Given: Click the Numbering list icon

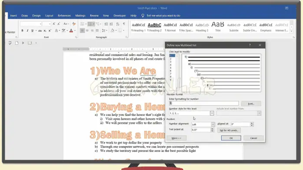Looking at the screenshot, I should [90, 24].
